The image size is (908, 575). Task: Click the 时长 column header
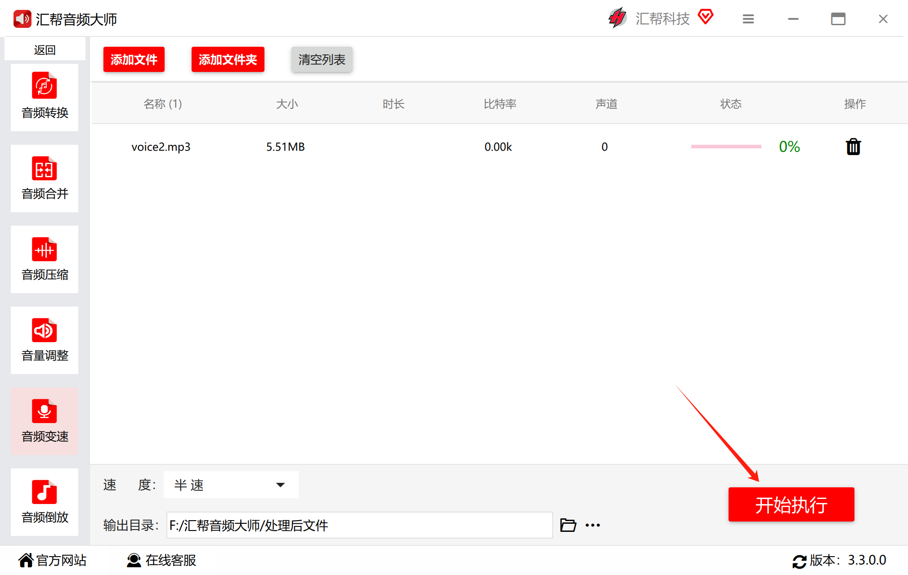394,104
